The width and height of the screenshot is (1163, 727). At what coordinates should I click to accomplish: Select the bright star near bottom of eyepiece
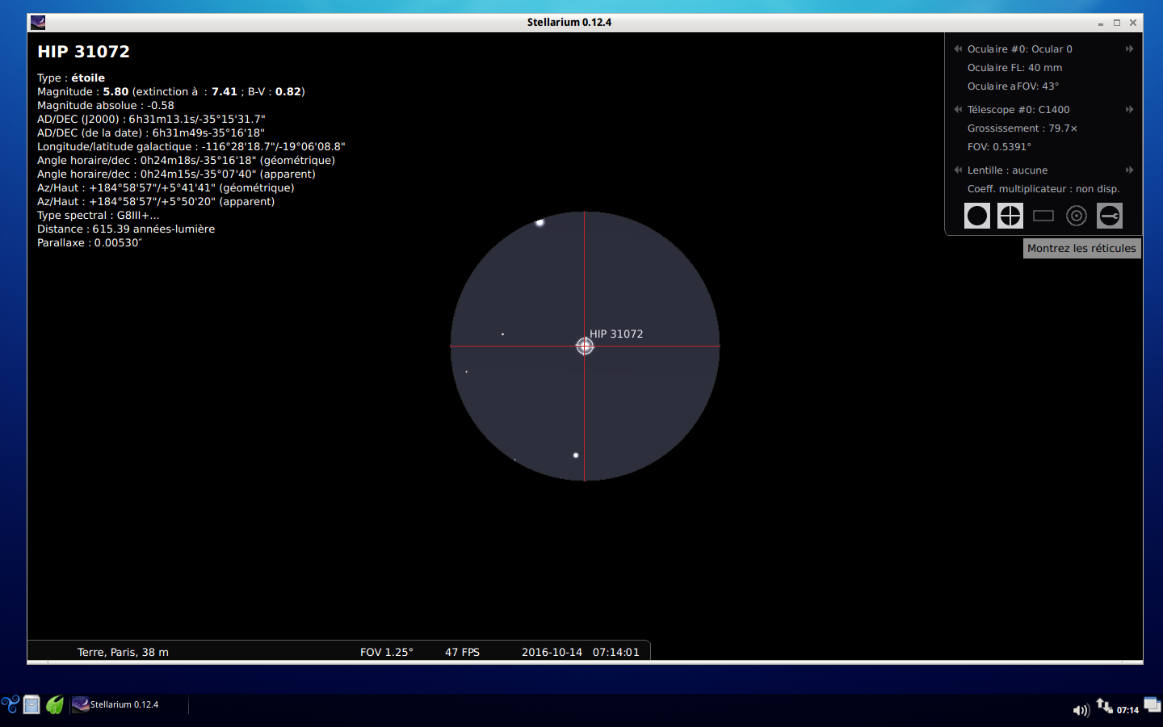[576, 456]
